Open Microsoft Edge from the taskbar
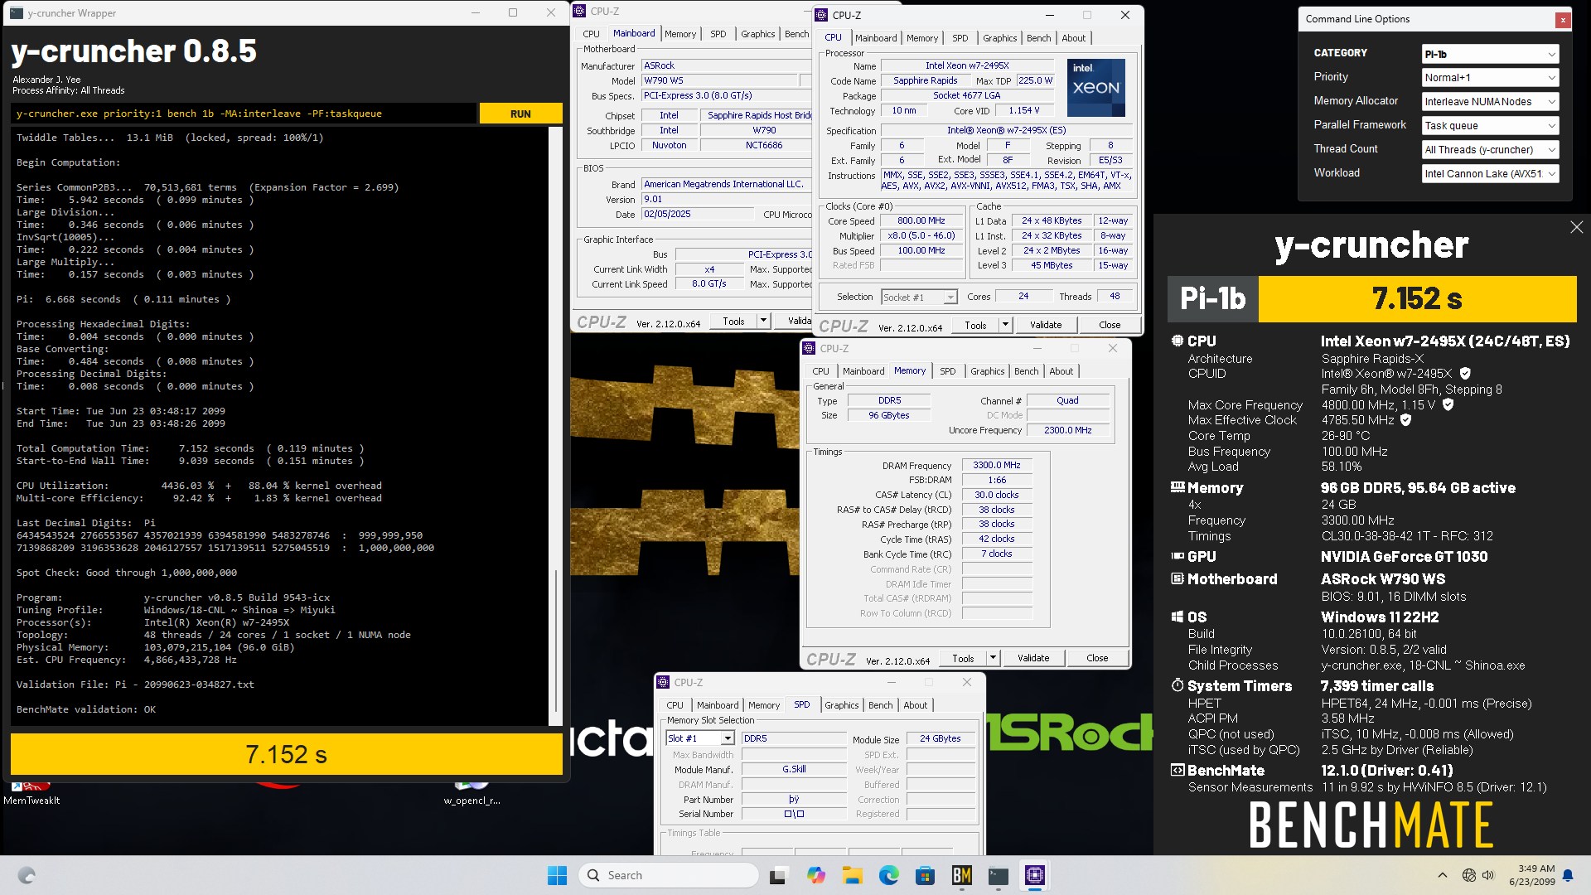The height and width of the screenshot is (895, 1591). [x=888, y=875]
